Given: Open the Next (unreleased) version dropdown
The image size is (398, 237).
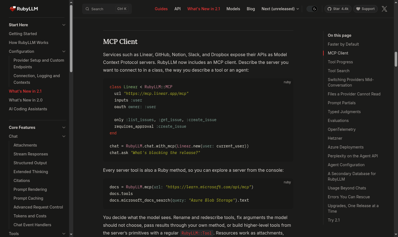Looking at the screenshot, I should pos(280,9).
